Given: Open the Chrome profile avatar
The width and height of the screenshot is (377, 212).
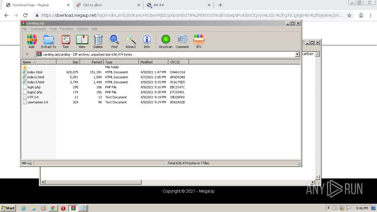Looking at the screenshot, I should click(x=361, y=15).
